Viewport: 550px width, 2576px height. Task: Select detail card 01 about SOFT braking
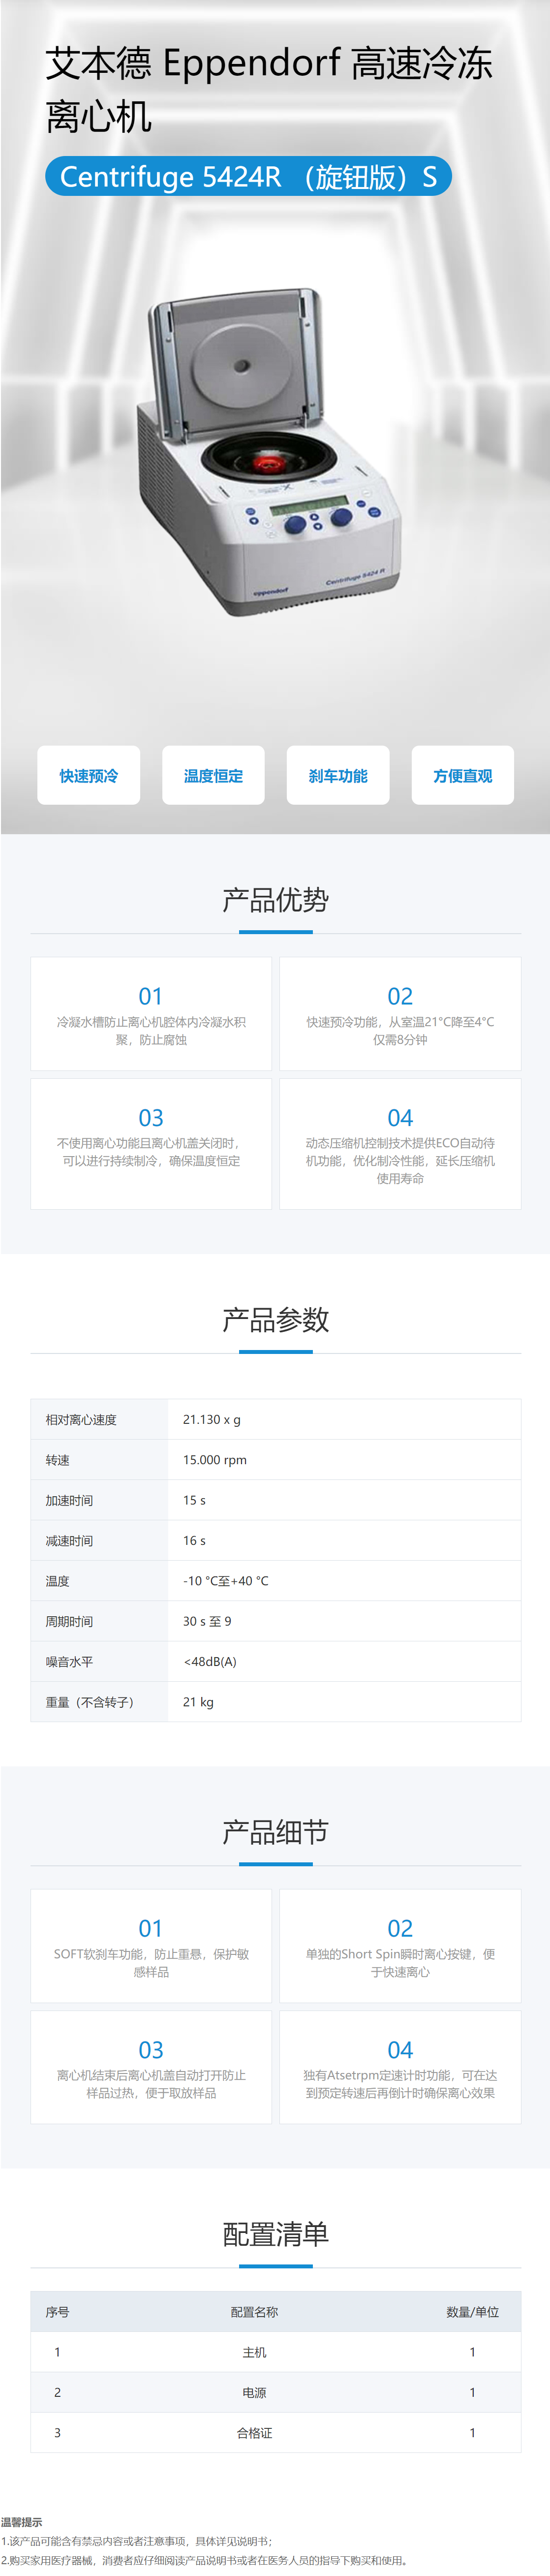point(151,1946)
